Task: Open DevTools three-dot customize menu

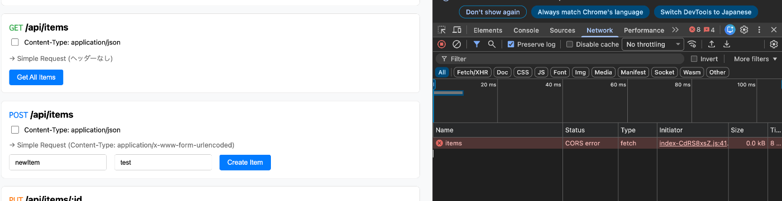Action: click(x=759, y=30)
